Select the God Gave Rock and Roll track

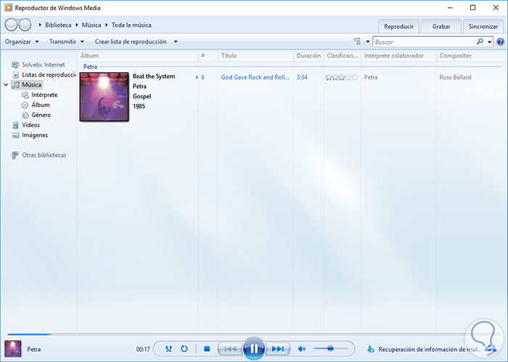(255, 77)
